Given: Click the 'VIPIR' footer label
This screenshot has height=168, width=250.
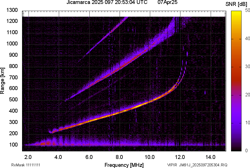Looking at the screenshot, I should (172, 165).
